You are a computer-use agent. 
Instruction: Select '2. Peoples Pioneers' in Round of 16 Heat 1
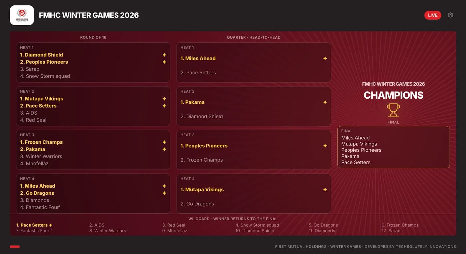pos(44,62)
